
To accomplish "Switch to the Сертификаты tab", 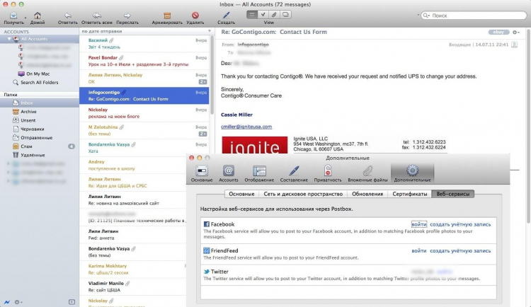I will pyautogui.click(x=410, y=194).
